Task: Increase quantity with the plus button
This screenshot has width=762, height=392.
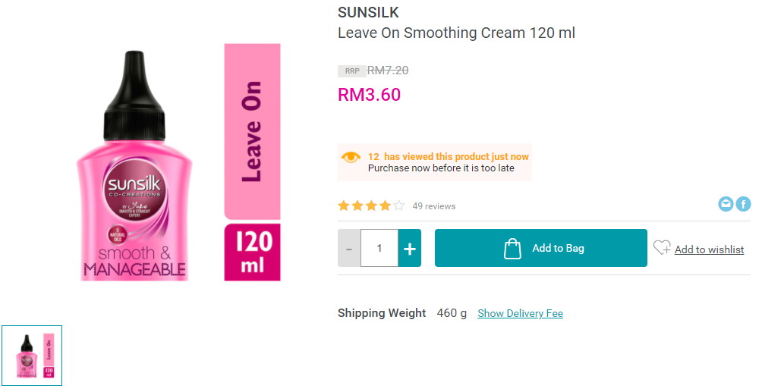Action: (x=410, y=248)
